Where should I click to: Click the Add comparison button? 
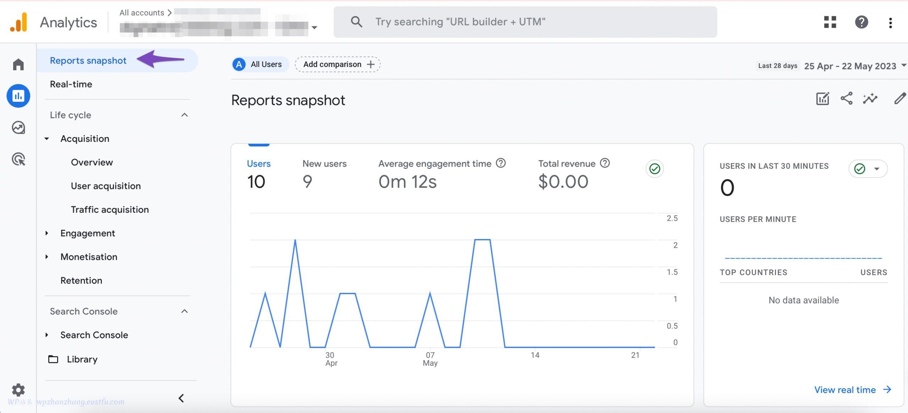point(337,64)
